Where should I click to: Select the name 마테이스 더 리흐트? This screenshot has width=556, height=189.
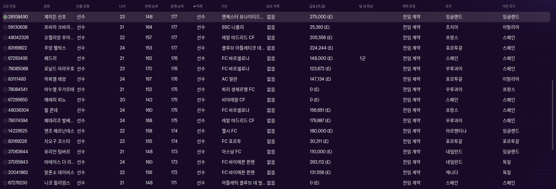[59, 162]
